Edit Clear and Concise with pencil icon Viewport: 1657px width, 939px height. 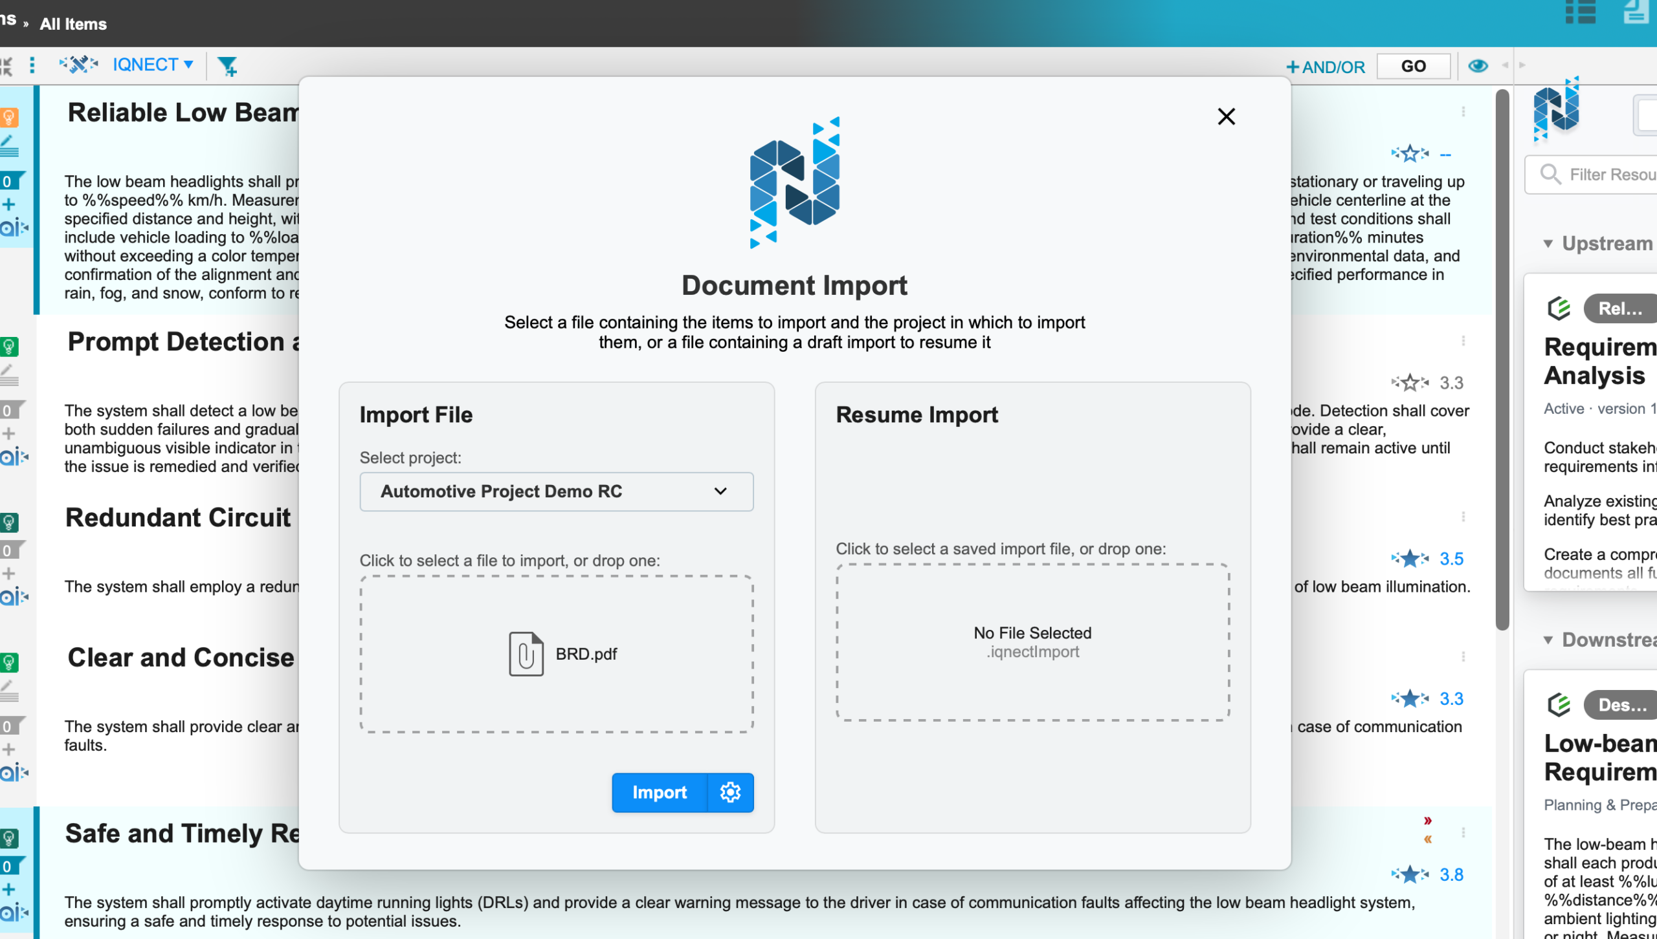tap(9, 690)
